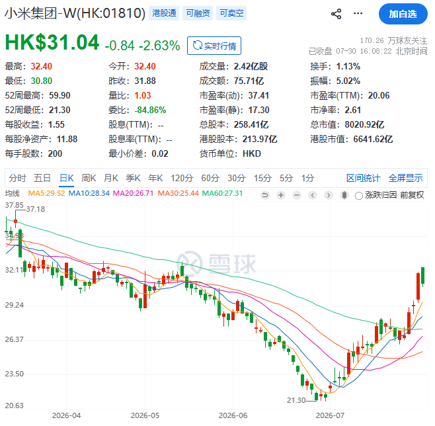The image size is (435, 426).
Task: Select the 日K tab
Action: pyautogui.click(x=67, y=178)
